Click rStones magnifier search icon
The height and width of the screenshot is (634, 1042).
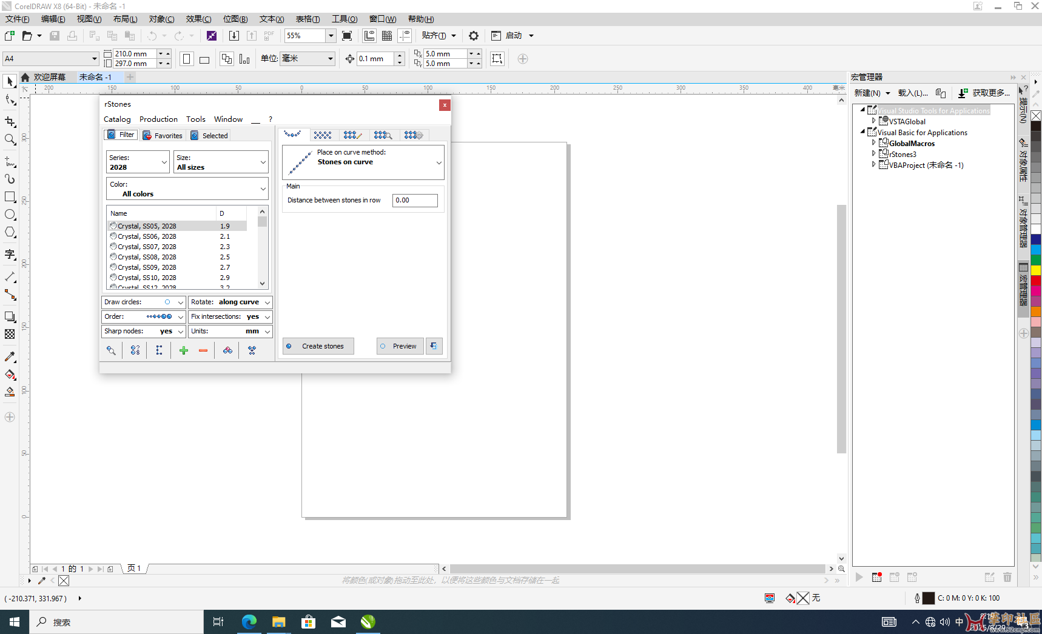click(x=111, y=350)
